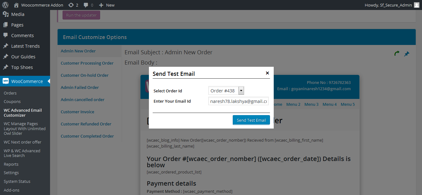Click the Media icon in sidebar

click(6, 14)
